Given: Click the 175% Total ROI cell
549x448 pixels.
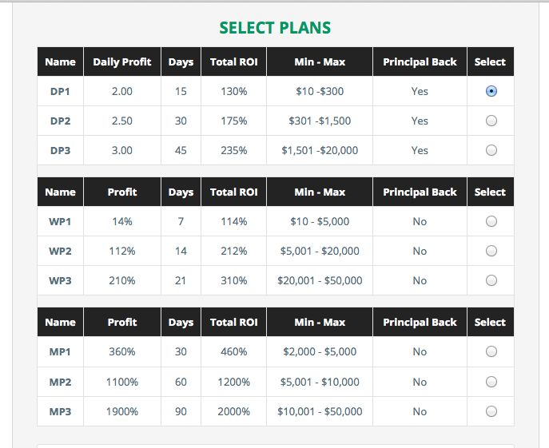Looking at the screenshot, I should coord(233,121).
